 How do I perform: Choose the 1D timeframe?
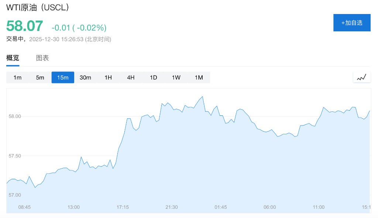pos(154,77)
